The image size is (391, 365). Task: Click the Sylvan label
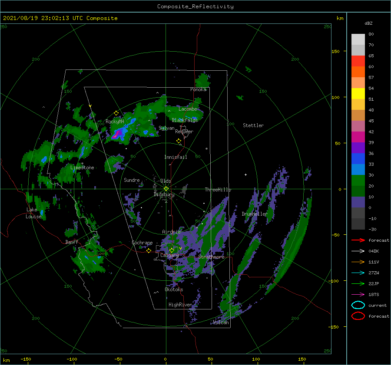click(x=166, y=128)
